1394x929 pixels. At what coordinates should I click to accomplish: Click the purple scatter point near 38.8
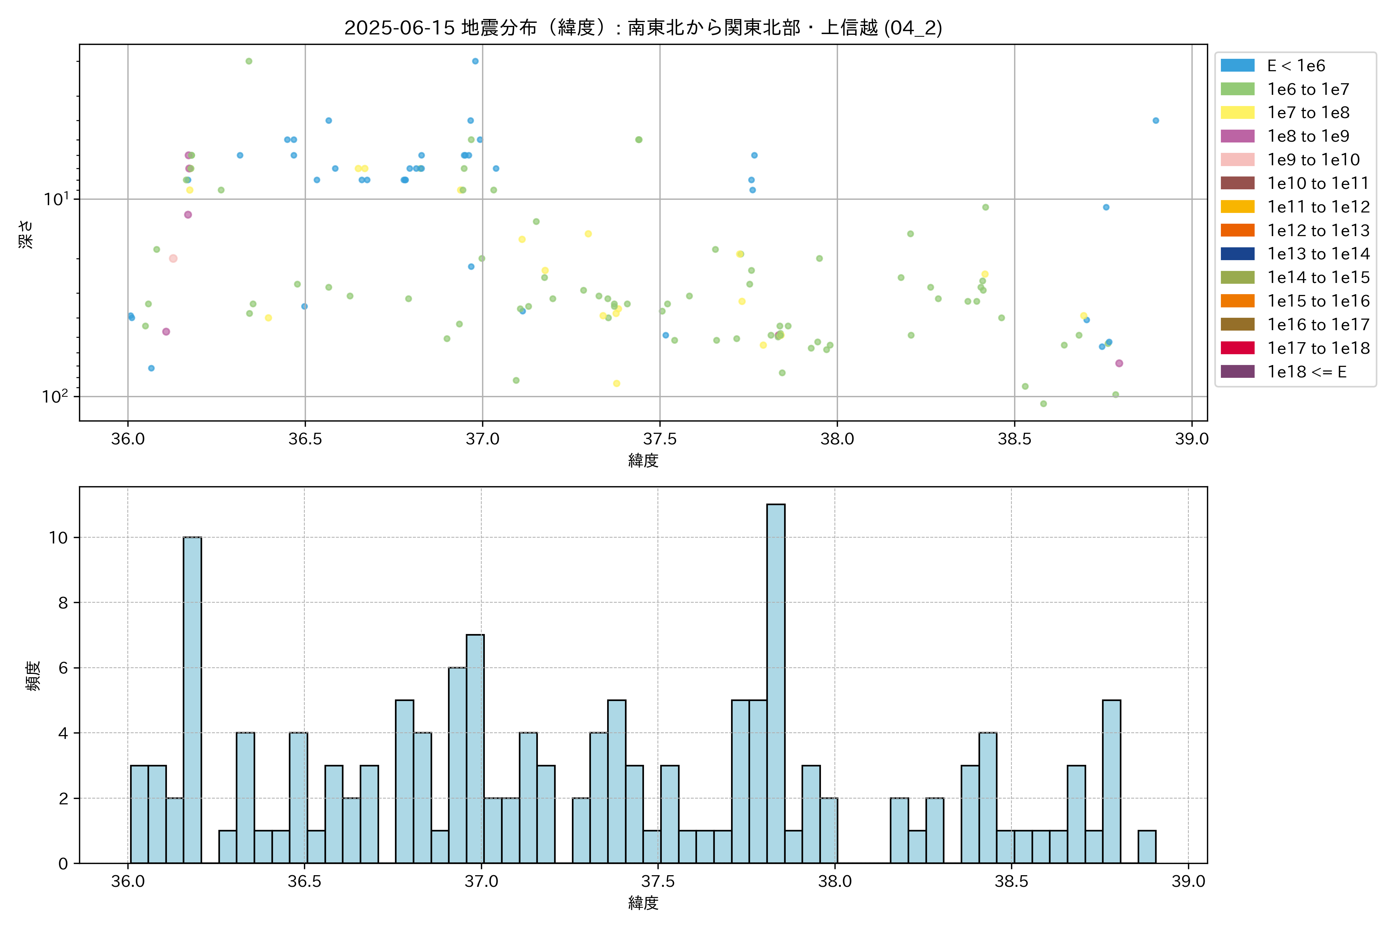tap(1119, 363)
